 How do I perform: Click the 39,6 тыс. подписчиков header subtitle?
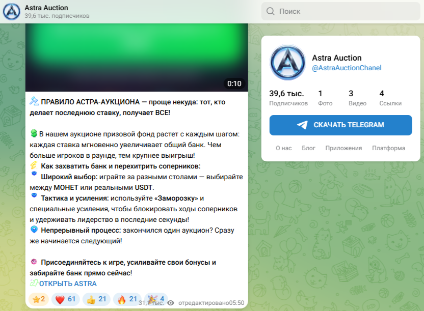click(x=57, y=16)
